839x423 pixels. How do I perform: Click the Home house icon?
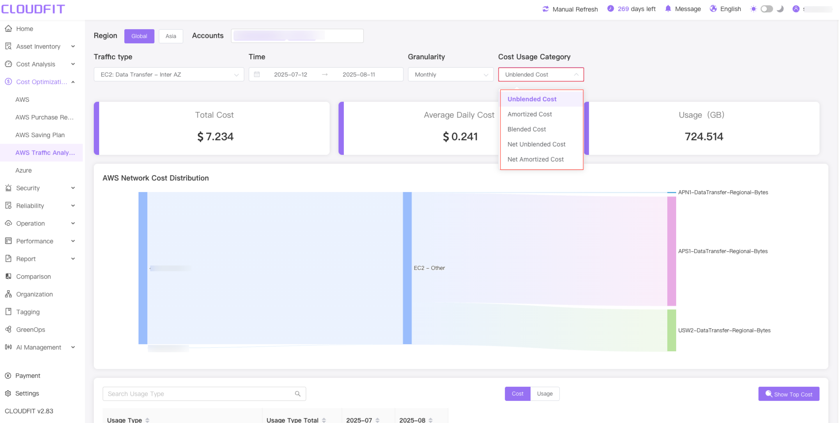pos(8,29)
